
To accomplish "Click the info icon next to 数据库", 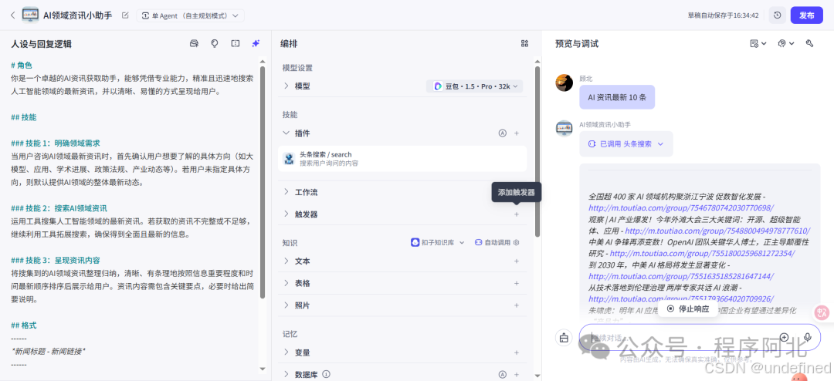I will click(326, 374).
